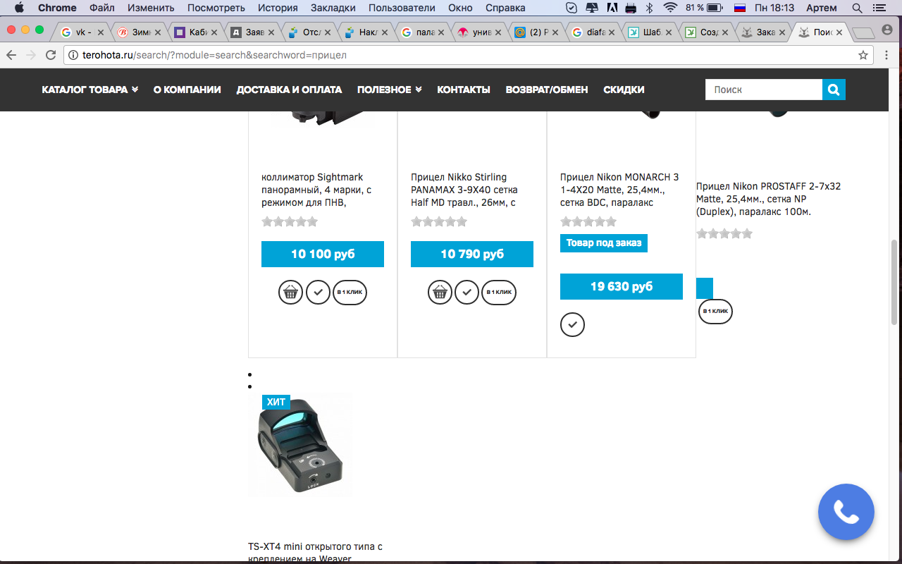902x564 pixels.
Task: Toggle compare checkmark for Nikko Stirling PANAMAX
Action: 467,292
